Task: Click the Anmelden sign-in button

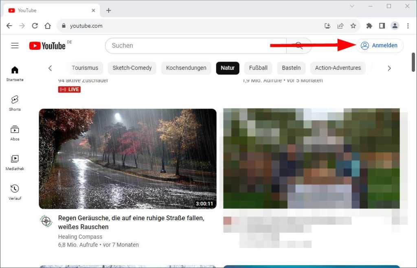Action: 380,46
